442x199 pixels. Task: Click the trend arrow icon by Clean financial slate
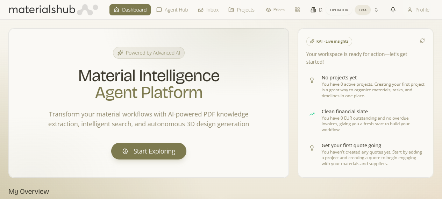(312, 114)
